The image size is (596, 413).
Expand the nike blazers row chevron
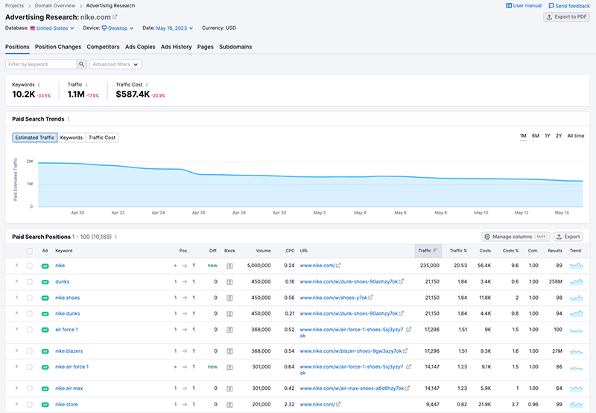click(16, 350)
